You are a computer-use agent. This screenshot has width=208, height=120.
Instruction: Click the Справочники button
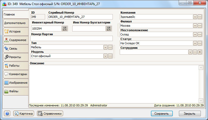[x=50, y=114]
